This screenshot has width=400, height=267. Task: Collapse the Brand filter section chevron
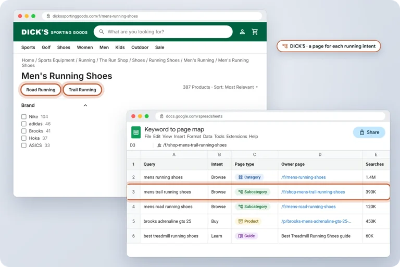(85, 105)
